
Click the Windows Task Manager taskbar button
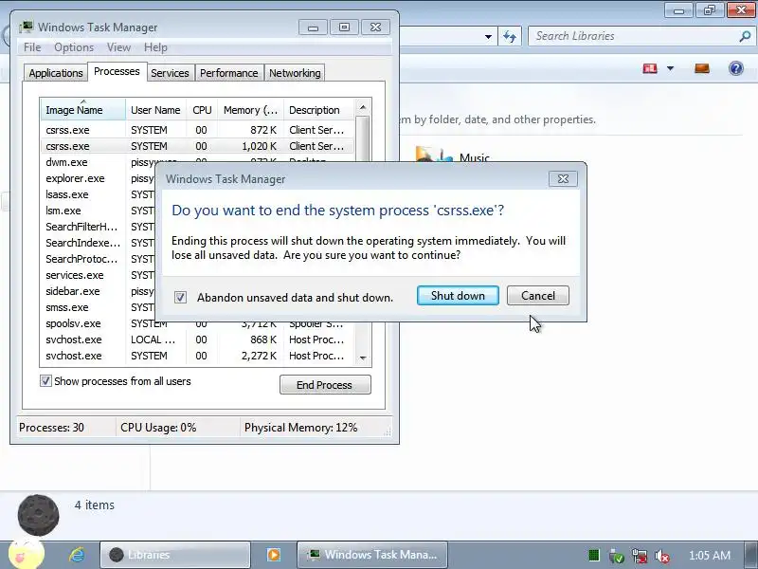(371, 555)
